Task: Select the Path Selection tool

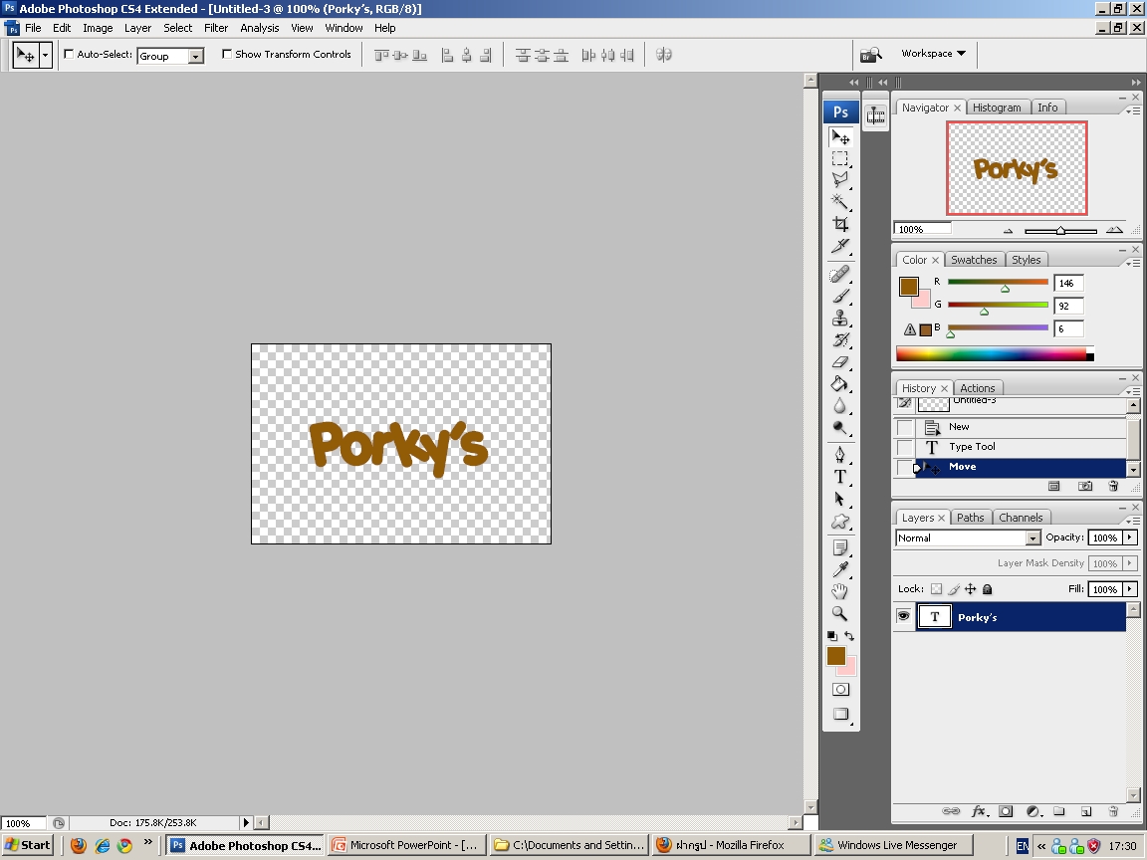Action: coord(840,500)
